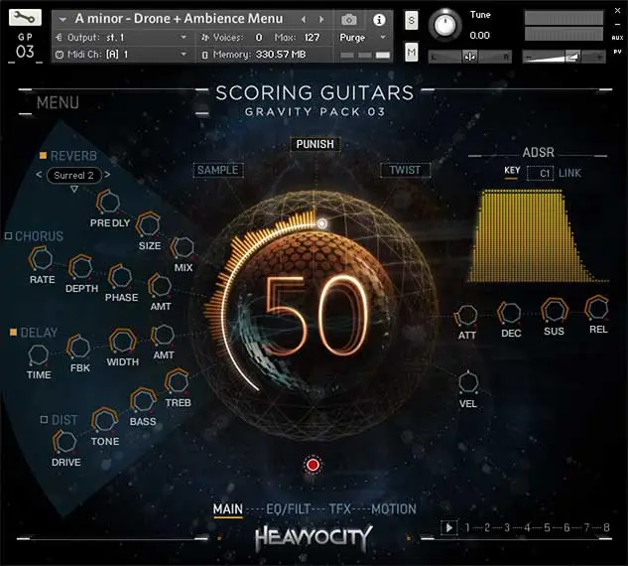Viewport: 628px width, 566px height.
Task: Click the red record dot under the sphere
Action: click(313, 465)
